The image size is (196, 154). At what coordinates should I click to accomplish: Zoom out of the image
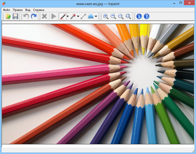[113, 16]
